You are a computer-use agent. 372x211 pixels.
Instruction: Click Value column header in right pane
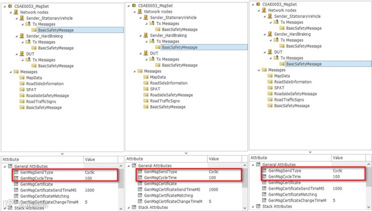pyautogui.click(x=348, y=158)
